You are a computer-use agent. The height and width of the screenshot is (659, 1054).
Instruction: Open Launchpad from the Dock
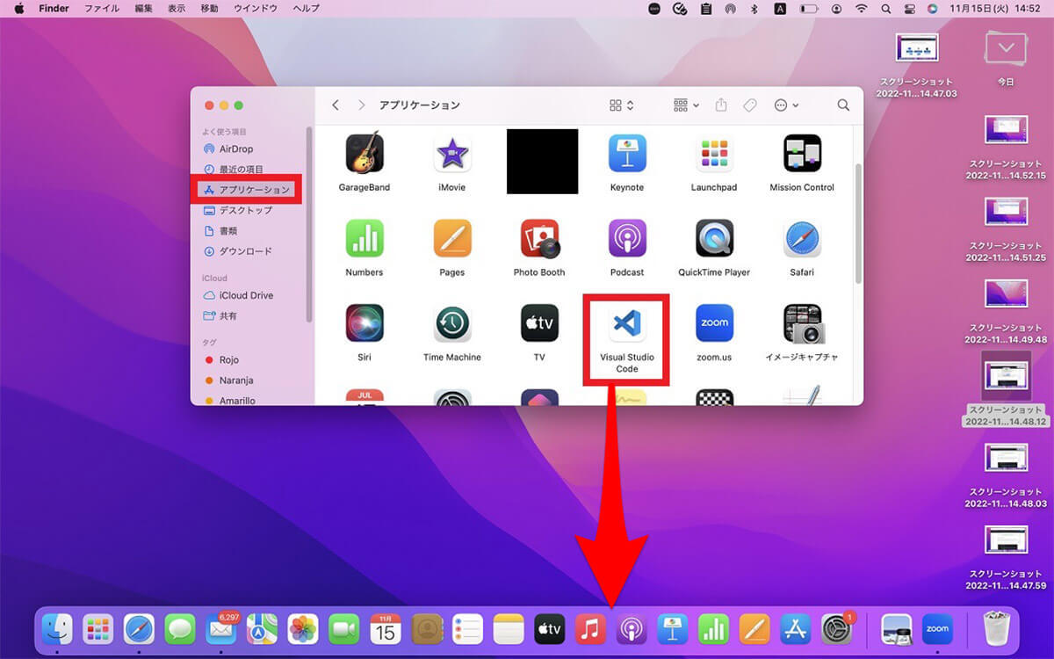coord(98,629)
